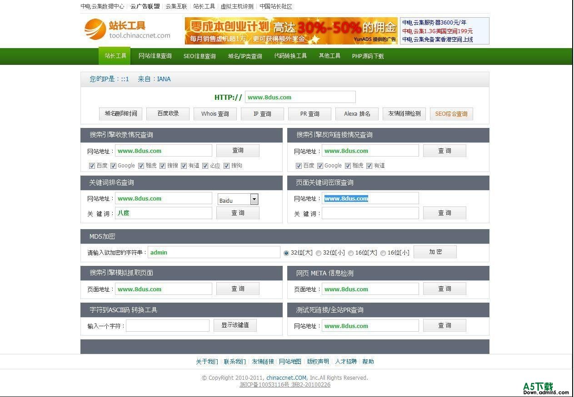Screen dimensions: 574x397
Task: Choose the 16位[大] MD5 radio option
Action: click(x=351, y=253)
